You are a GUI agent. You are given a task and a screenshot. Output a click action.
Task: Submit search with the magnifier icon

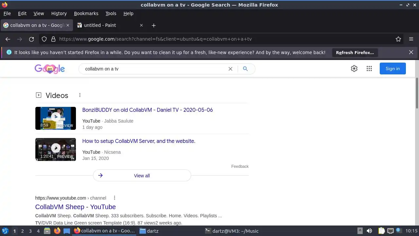(x=245, y=69)
